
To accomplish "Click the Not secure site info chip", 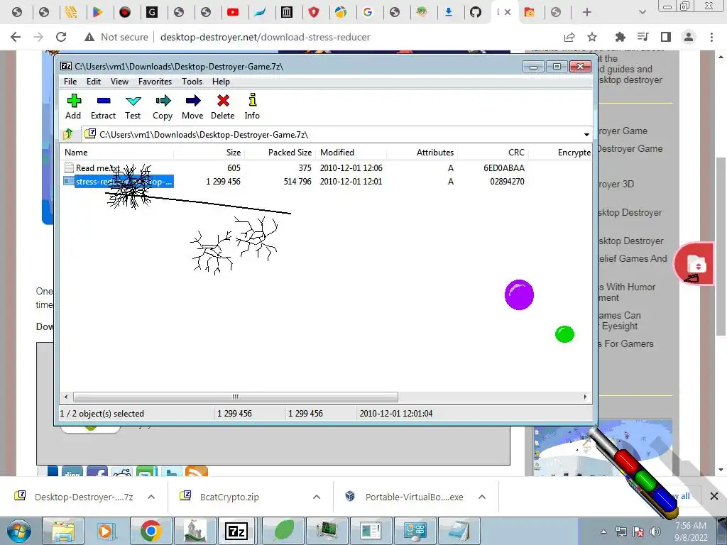I will 116,37.
